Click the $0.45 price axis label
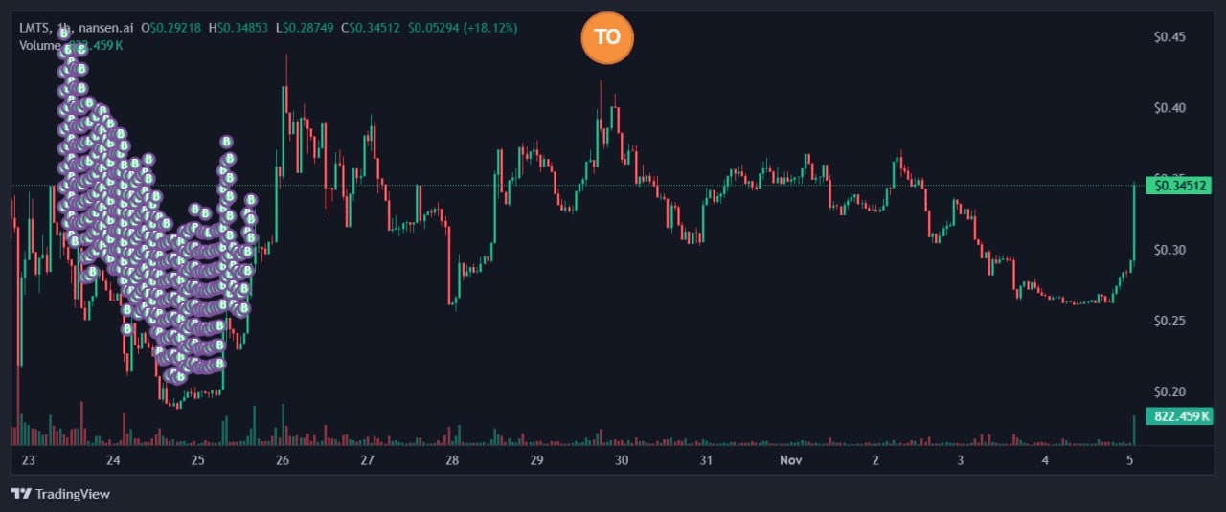Image resolution: width=1226 pixels, height=512 pixels. (x=1171, y=37)
